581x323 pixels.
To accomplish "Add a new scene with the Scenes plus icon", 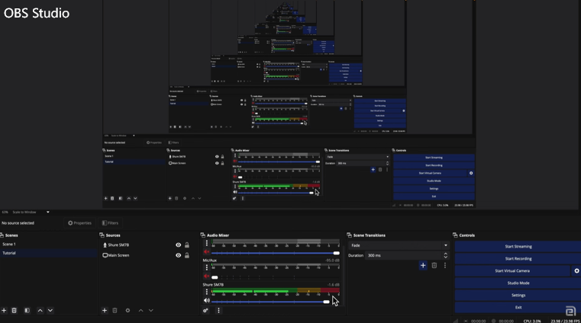I will [4, 311].
